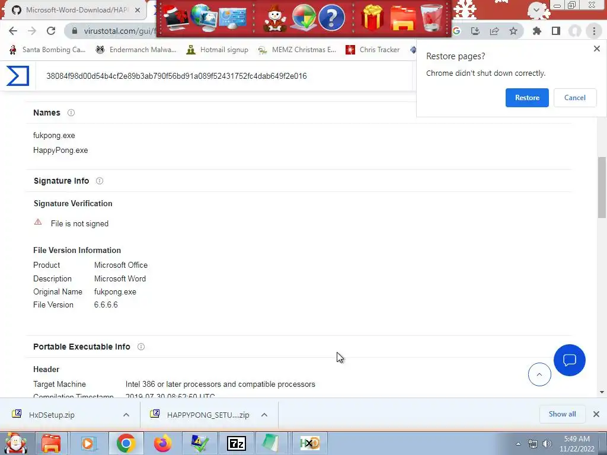The image size is (607, 455).
Task: Click the Chrome taskbar icon
Action: tap(126, 443)
